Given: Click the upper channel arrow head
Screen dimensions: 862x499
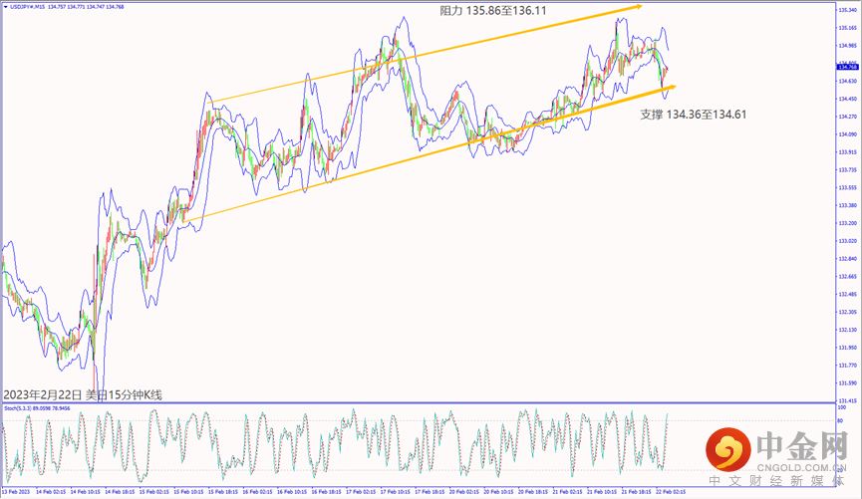Looking at the screenshot, I should tap(636, 7).
